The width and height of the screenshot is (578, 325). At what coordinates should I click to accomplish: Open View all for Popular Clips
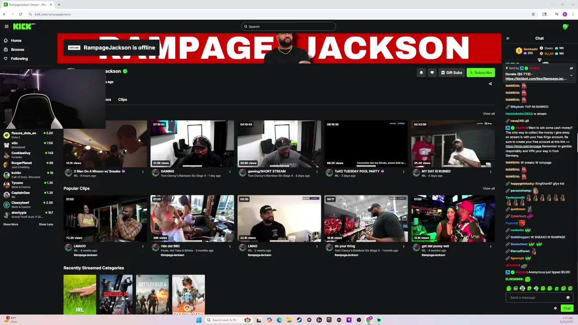(489, 189)
